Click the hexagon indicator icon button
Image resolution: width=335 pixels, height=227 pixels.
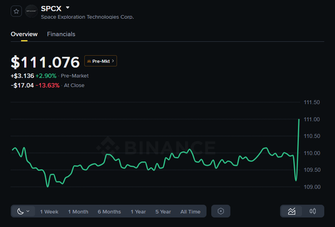point(221,211)
